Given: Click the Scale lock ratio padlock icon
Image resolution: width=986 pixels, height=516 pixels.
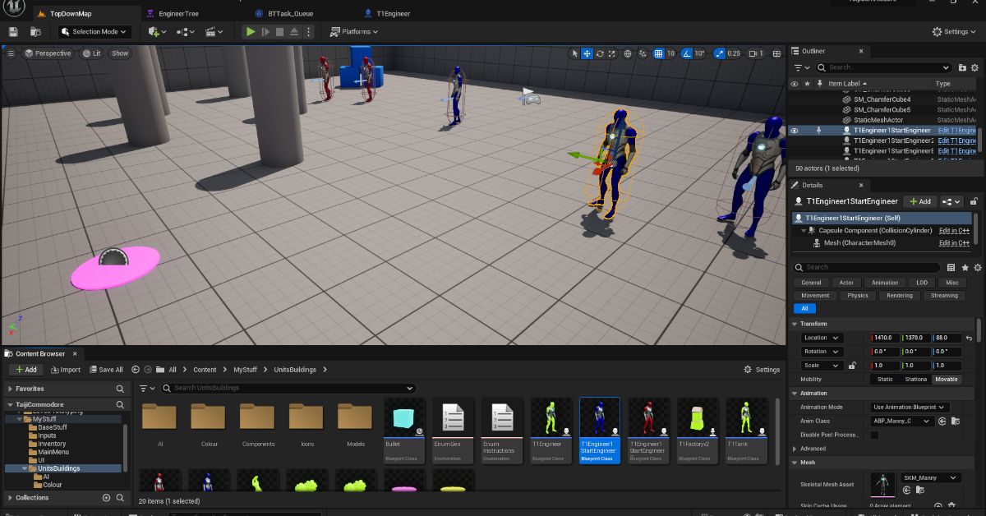Looking at the screenshot, I should click(x=852, y=366).
